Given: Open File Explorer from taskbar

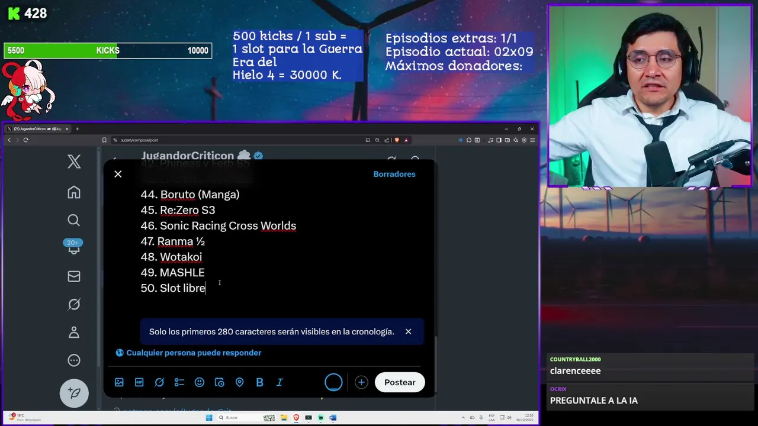Looking at the screenshot, I should click(284, 418).
